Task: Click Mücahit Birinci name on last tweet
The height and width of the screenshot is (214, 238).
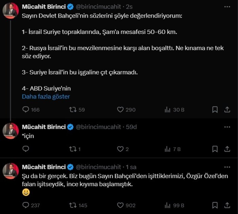Action: [x=43, y=167]
